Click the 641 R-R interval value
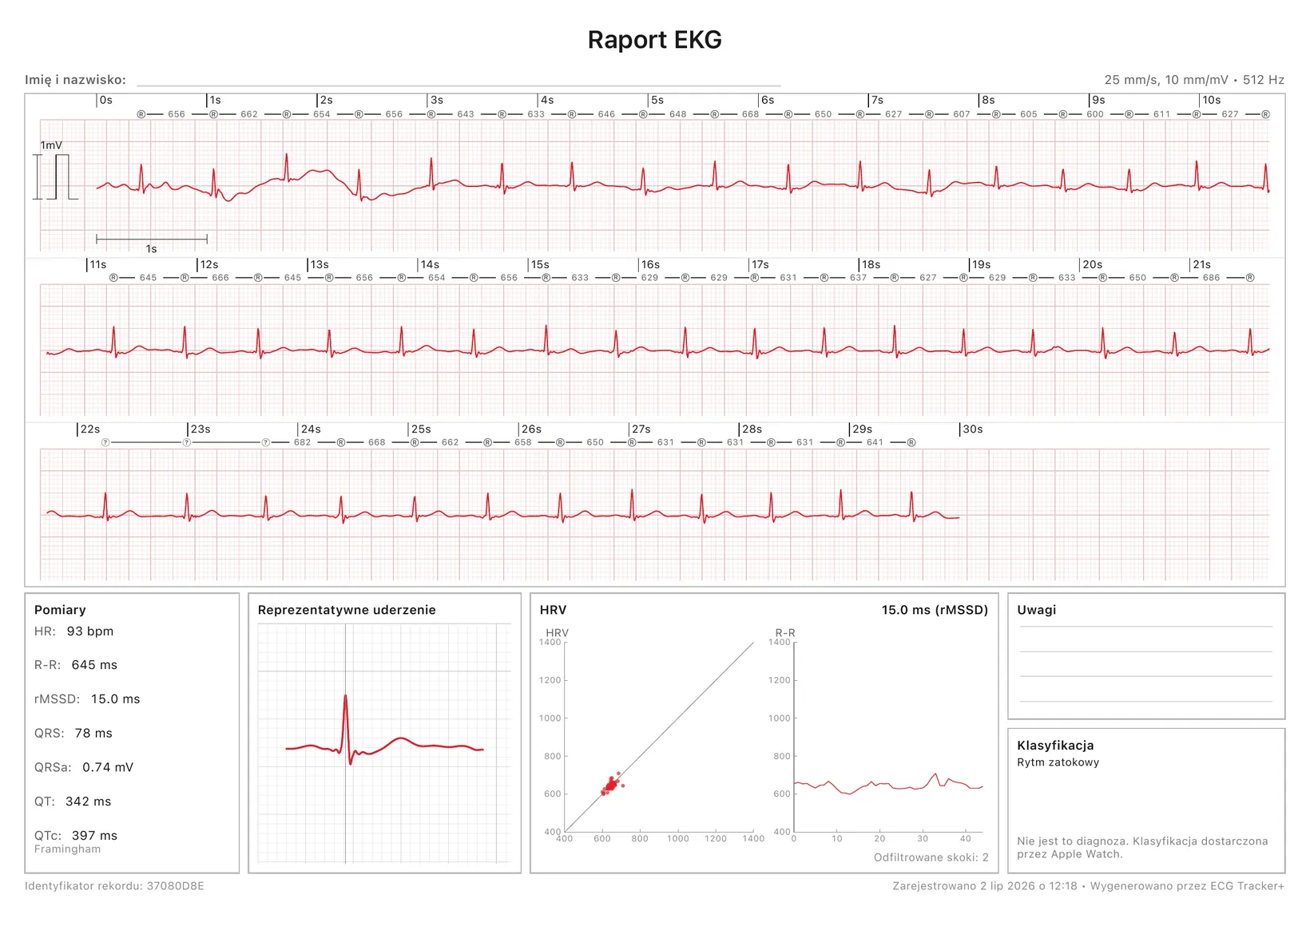1310x926 pixels. 875,442
